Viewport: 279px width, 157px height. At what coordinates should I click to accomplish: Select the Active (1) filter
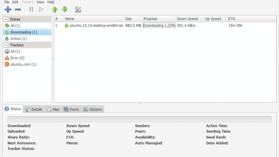coord(27,38)
